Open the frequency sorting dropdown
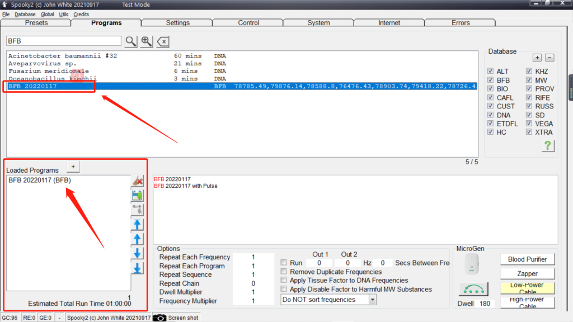Image resolution: width=573 pixels, height=322 pixels. (x=372, y=300)
